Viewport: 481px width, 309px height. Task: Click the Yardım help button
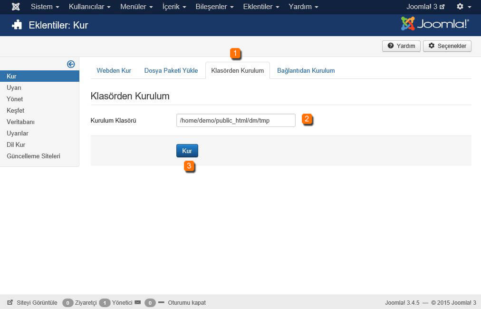[401, 46]
